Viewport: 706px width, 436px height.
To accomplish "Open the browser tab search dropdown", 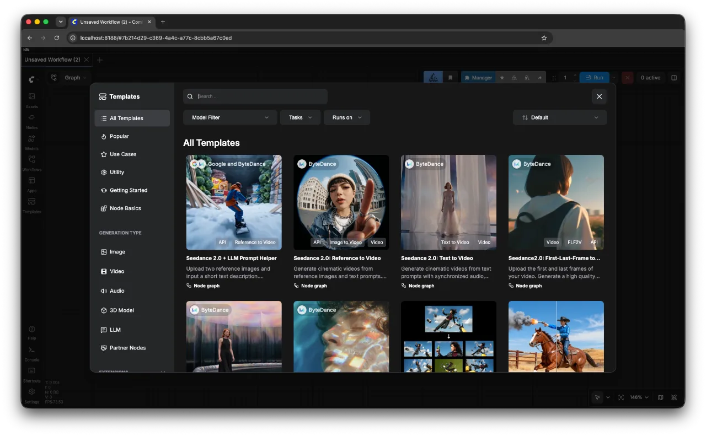I will point(61,22).
